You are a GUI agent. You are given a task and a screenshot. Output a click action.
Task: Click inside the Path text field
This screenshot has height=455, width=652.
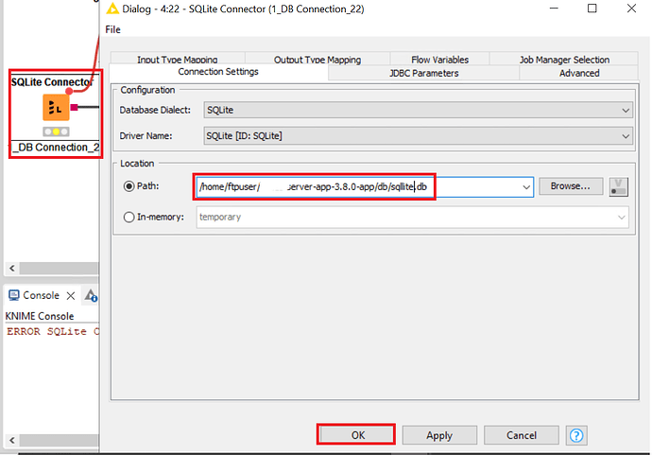pyautogui.click(x=358, y=187)
